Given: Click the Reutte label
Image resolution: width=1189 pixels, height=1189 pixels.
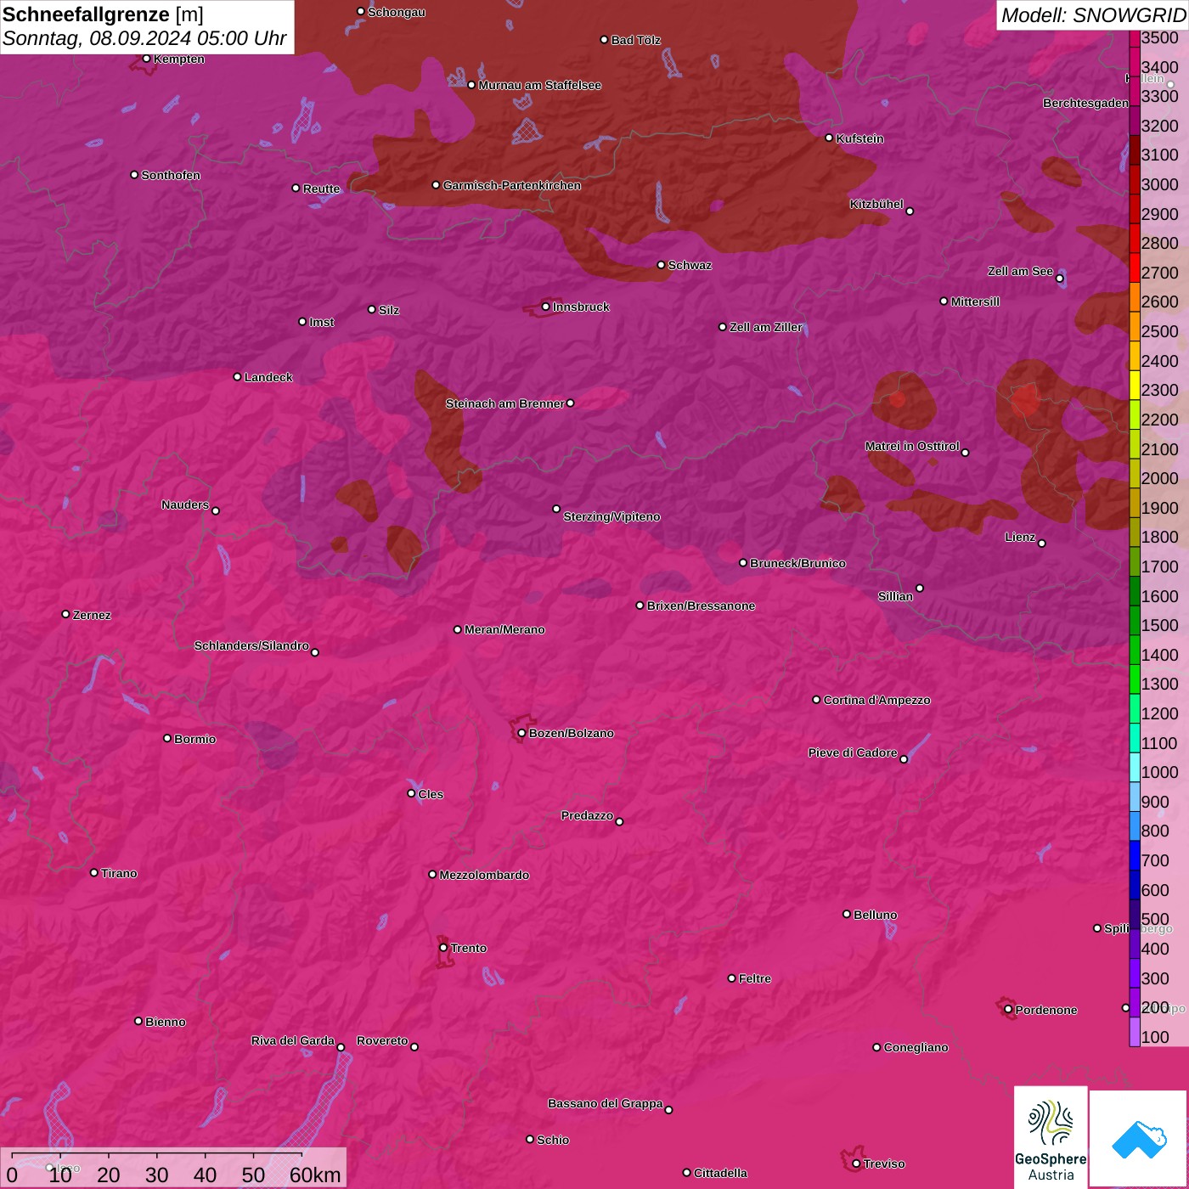Looking at the screenshot, I should click(321, 189).
